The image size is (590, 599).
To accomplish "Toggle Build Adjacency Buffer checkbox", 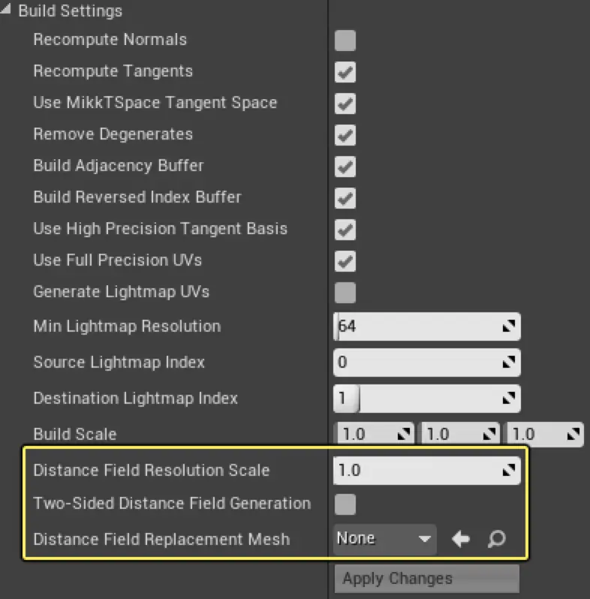I will pyautogui.click(x=345, y=166).
